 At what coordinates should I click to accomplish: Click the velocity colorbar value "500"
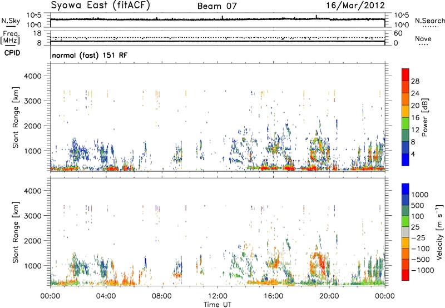[418, 205]
